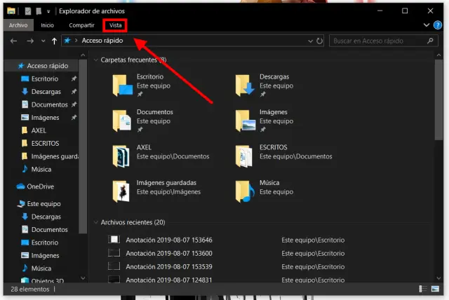
Task: Open the Archivo menu tab
Action: (x=18, y=25)
